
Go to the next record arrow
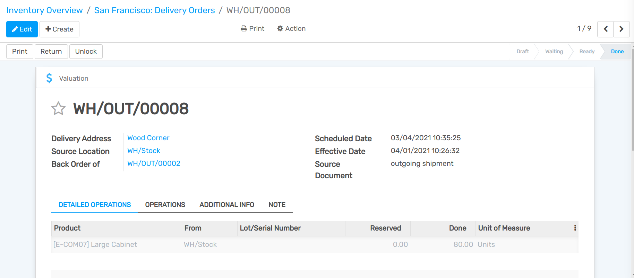621,29
